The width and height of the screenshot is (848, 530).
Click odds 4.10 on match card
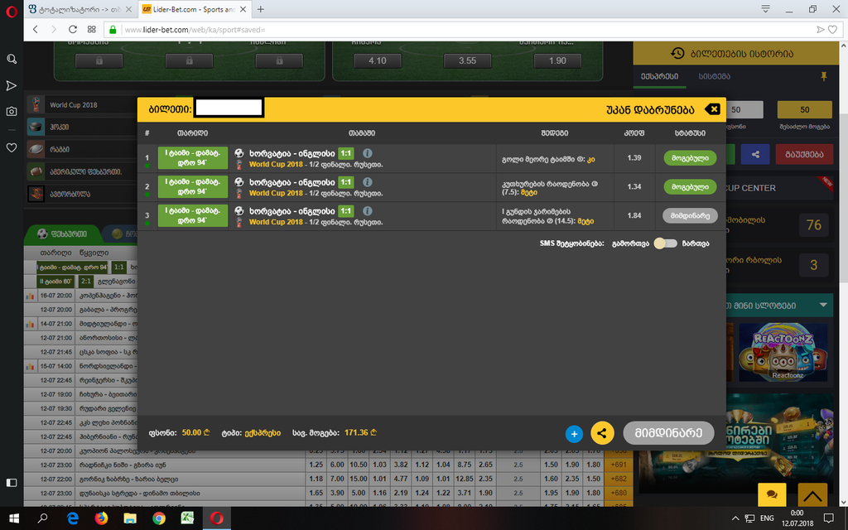(377, 60)
